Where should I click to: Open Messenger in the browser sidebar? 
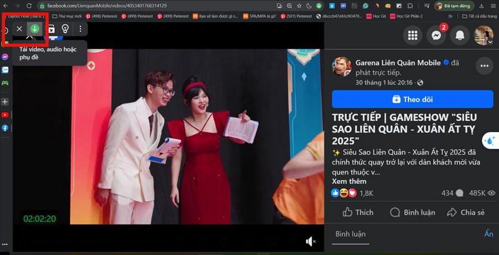5,57
